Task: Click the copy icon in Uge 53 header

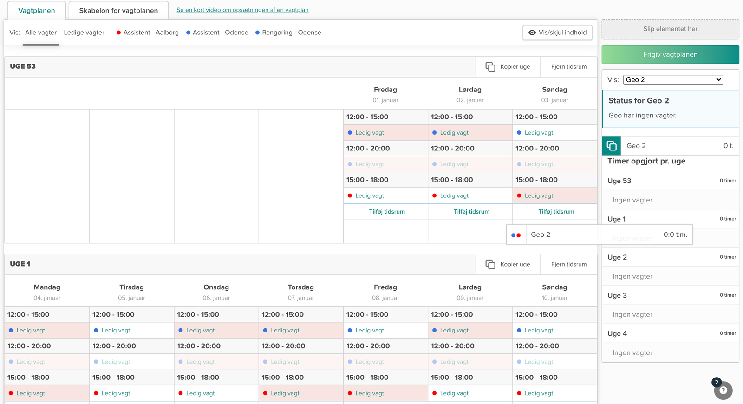Action: tap(490, 67)
